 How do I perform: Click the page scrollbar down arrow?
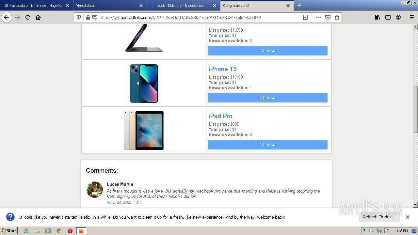415,205
